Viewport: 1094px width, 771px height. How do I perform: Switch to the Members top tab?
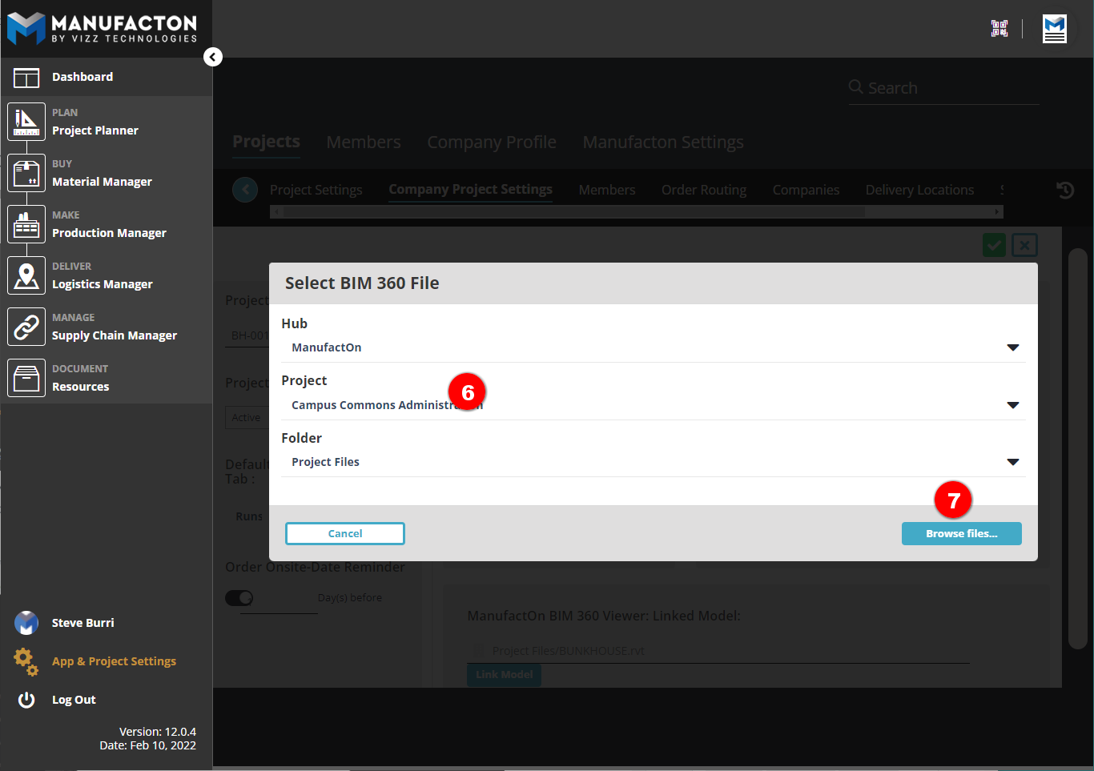(364, 143)
